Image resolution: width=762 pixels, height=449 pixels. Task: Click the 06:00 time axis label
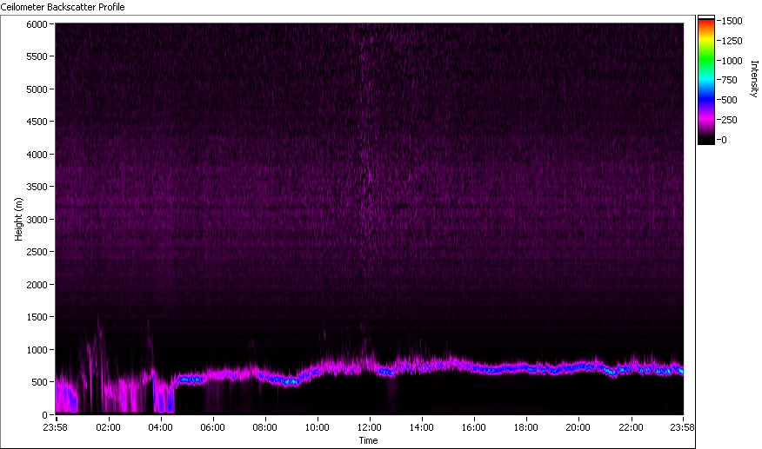click(212, 427)
